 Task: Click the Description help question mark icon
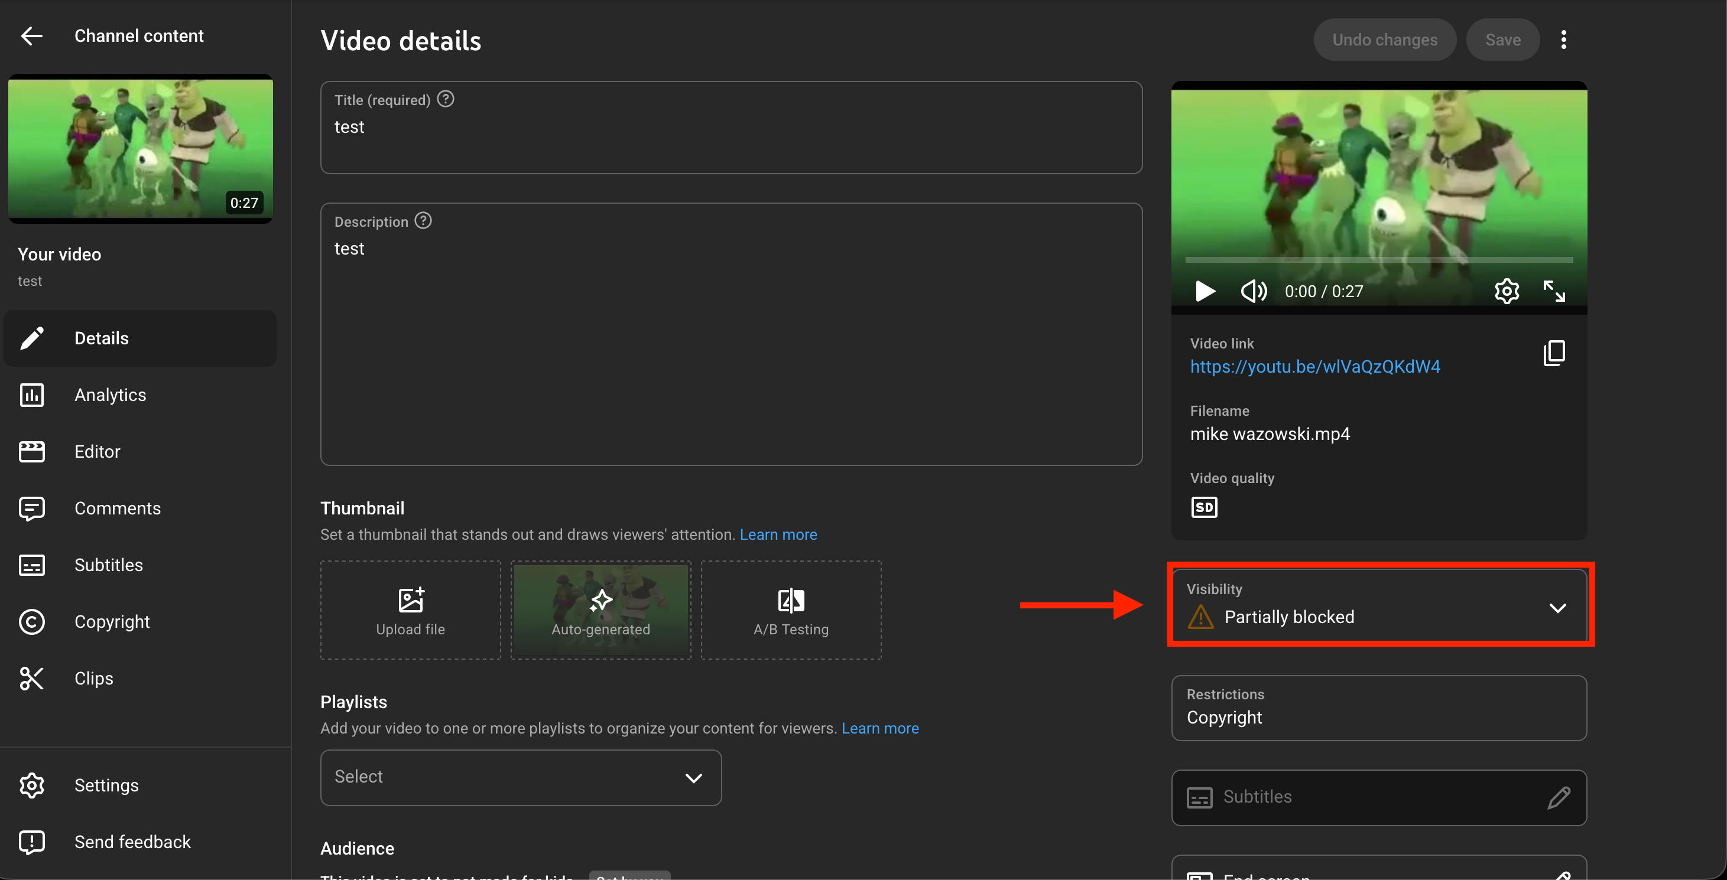click(x=423, y=220)
